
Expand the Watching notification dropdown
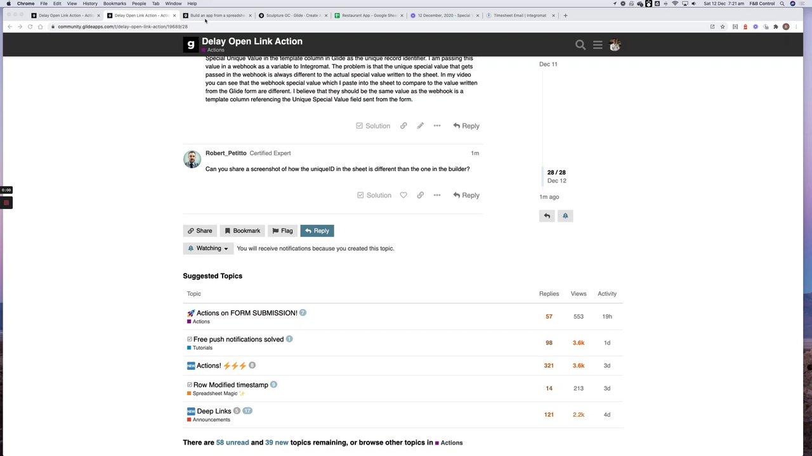coord(208,248)
